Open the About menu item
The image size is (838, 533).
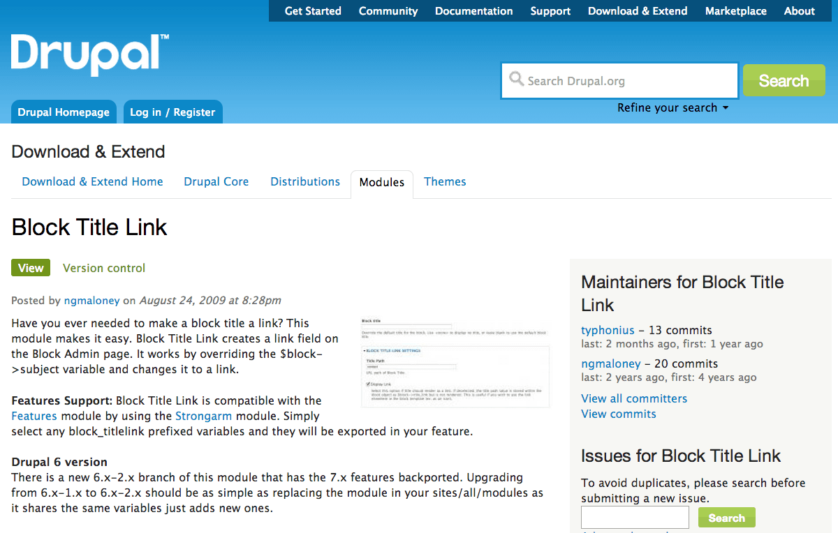point(800,11)
